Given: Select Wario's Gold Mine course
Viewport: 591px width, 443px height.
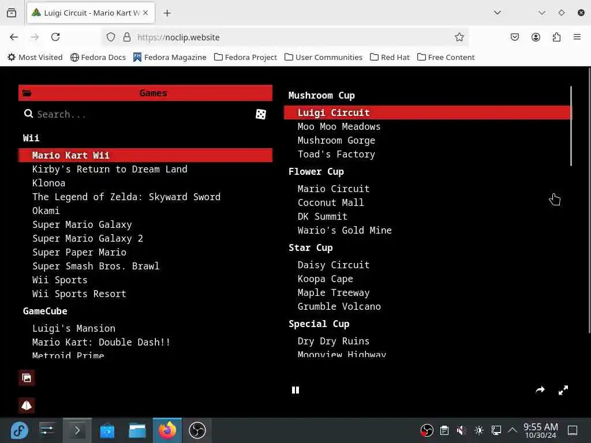Looking at the screenshot, I should [x=428, y=231].
